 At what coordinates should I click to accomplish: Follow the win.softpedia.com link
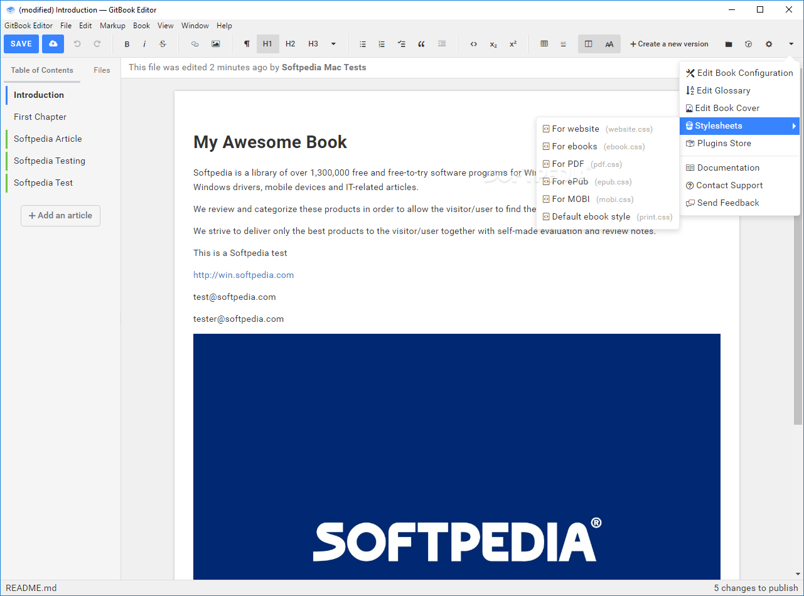pyautogui.click(x=244, y=275)
